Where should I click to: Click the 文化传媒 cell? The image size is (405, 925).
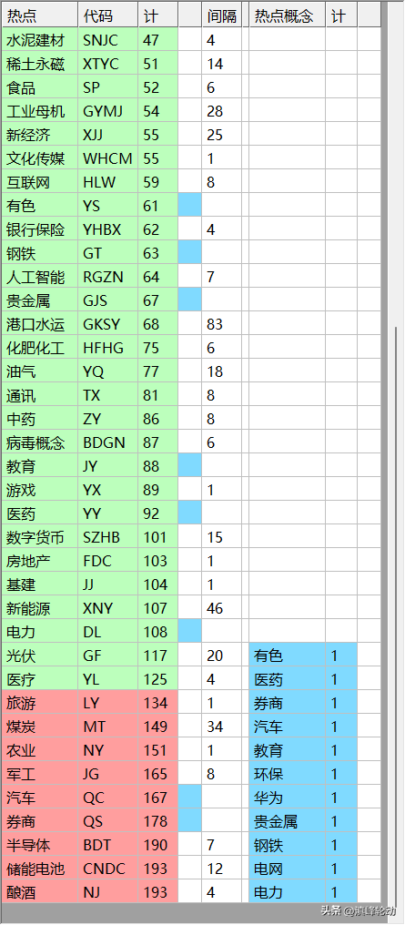pyautogui.click(x=41, y=158)
